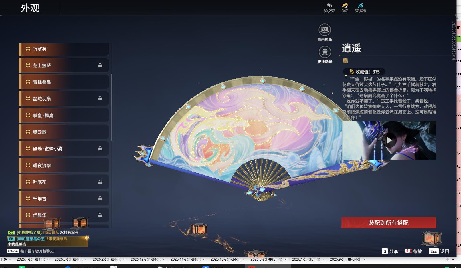Click the 缩放 zoom icon near Esc button
Image resolution: width=461 pixels, height=268 pixels.
[408, 251]
